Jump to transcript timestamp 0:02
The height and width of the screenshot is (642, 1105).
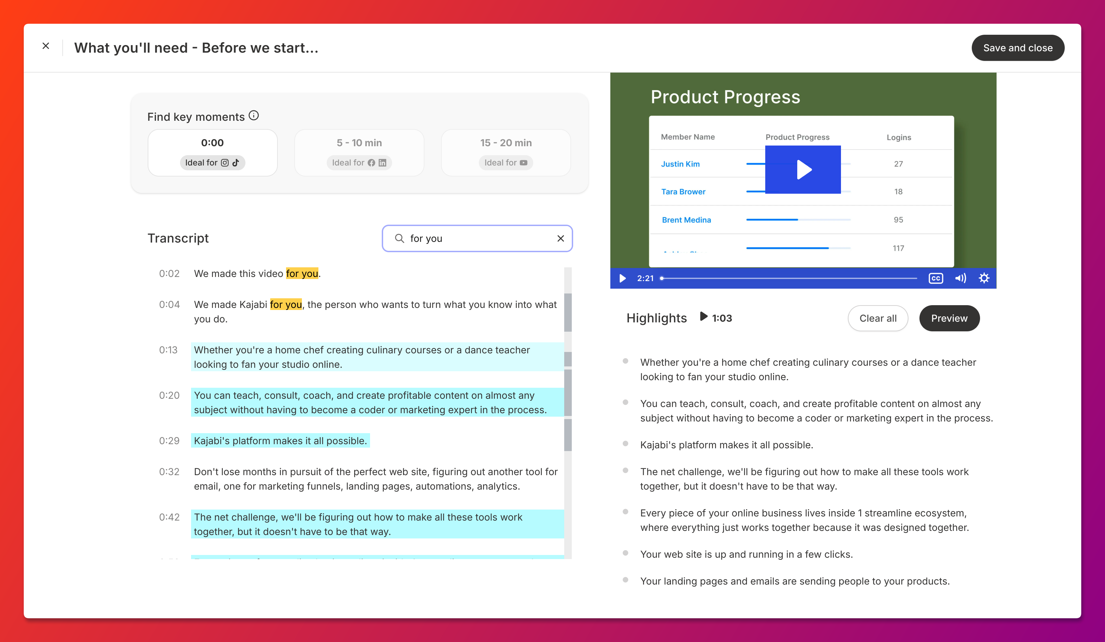coord(169,274)
